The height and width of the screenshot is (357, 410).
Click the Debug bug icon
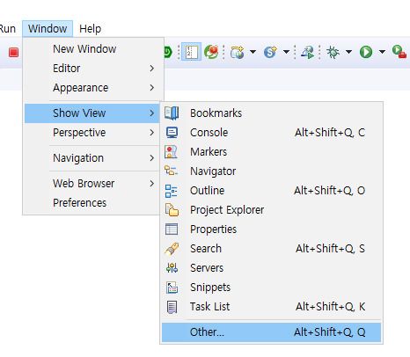click(x=333, y=52)
